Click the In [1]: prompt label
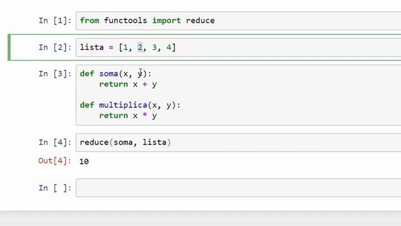This screenshot has width=401, height=226. (x=55, y=21)
